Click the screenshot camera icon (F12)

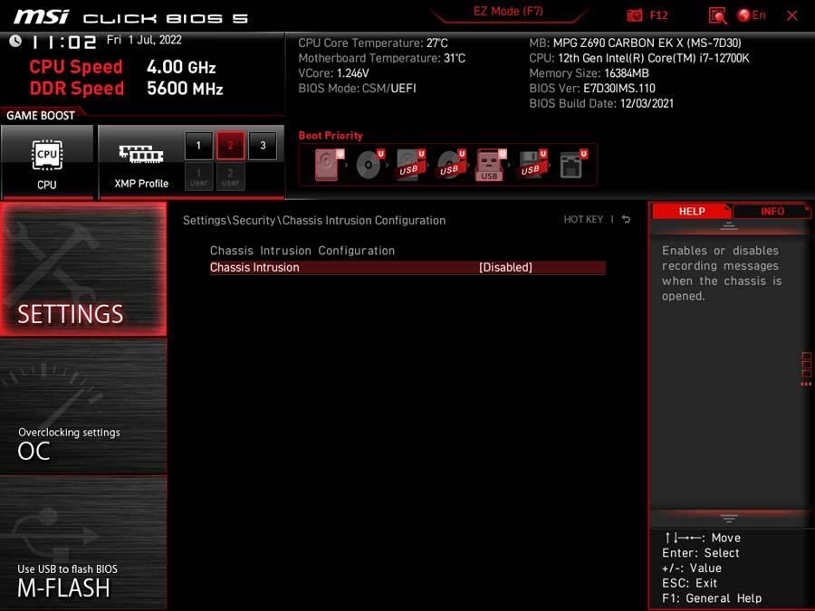point(636,15)
